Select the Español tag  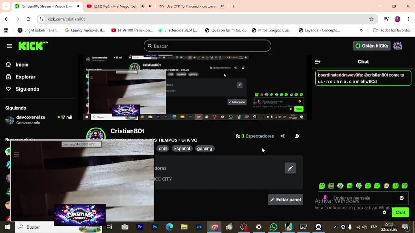point(182,148)
